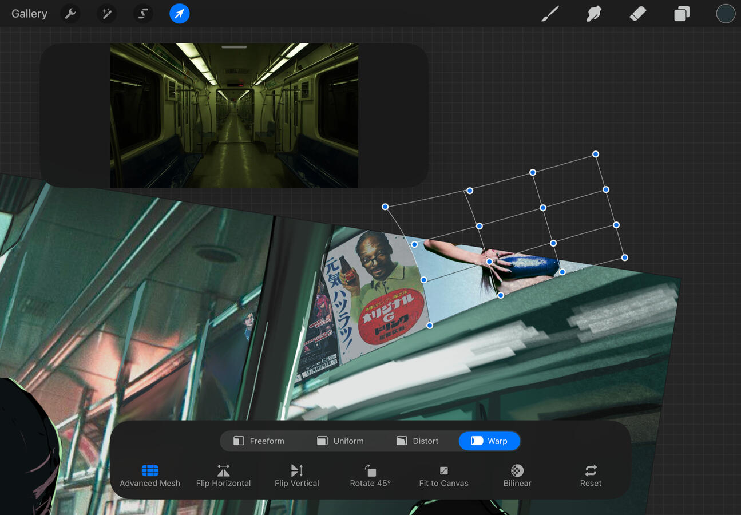Rotate the selection 45 degrees

(370, 476)
